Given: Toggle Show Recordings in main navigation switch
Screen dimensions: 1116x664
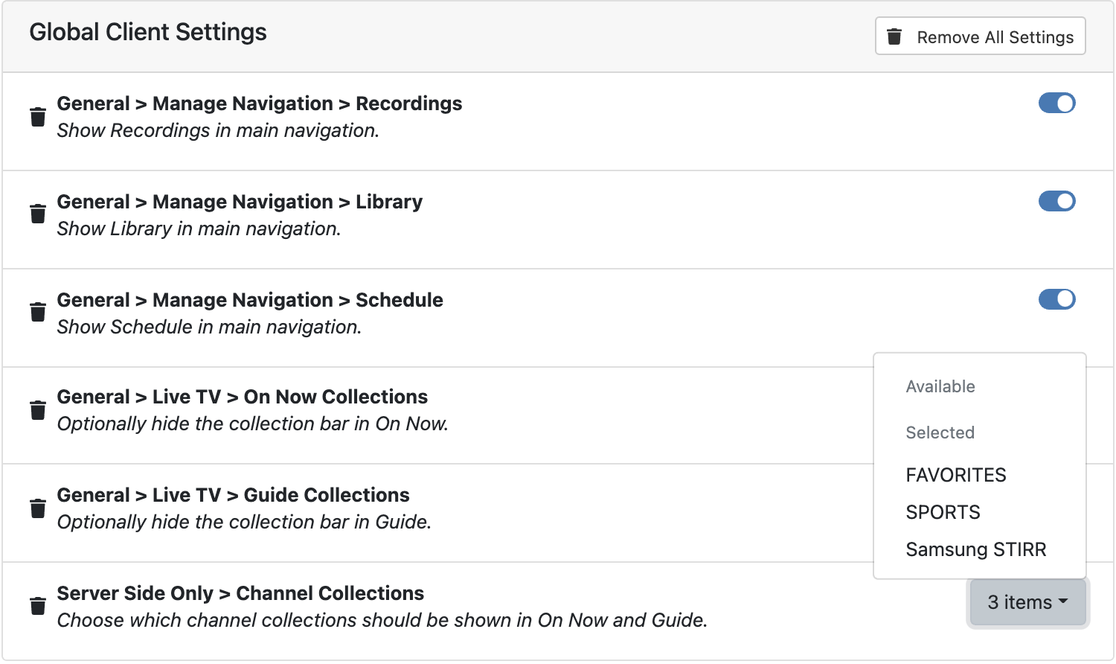Looking at the screenshot, I should coord(1056,103).
